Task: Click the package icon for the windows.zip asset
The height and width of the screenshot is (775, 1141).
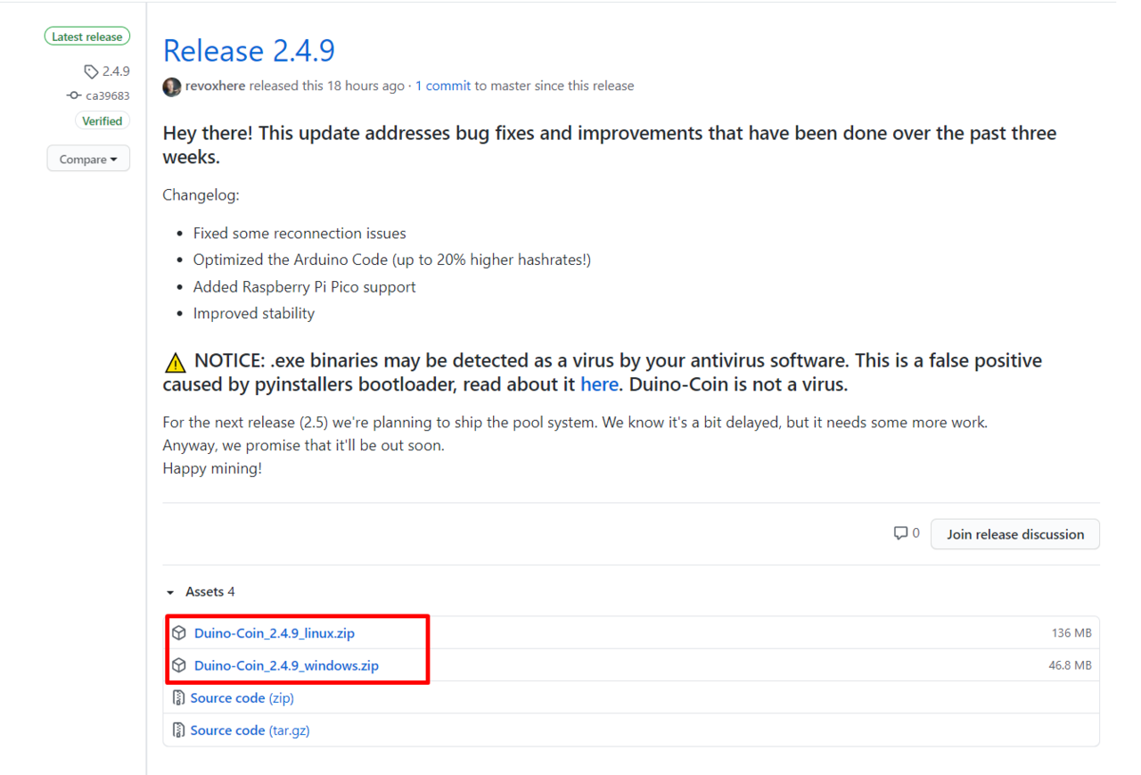Action: 179,665
